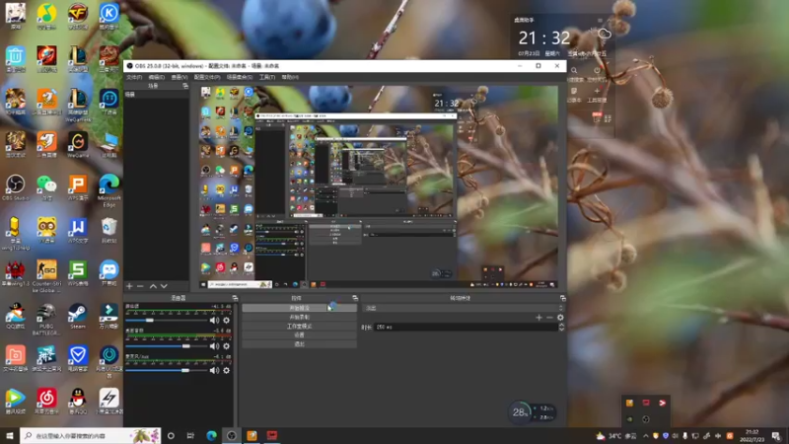Select the CrossFire CF desktop icon

tap(78, 16)
